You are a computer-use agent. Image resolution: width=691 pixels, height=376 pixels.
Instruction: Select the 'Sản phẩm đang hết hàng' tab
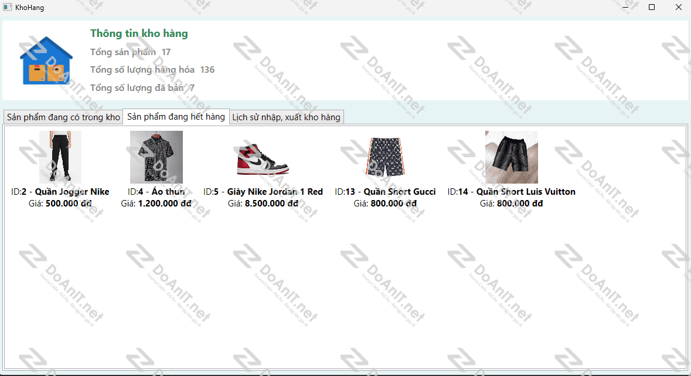pyautogui.click(x=176, y=117)
